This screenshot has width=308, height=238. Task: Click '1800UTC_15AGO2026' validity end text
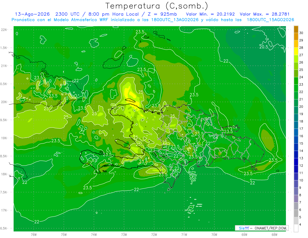[270, 20]
